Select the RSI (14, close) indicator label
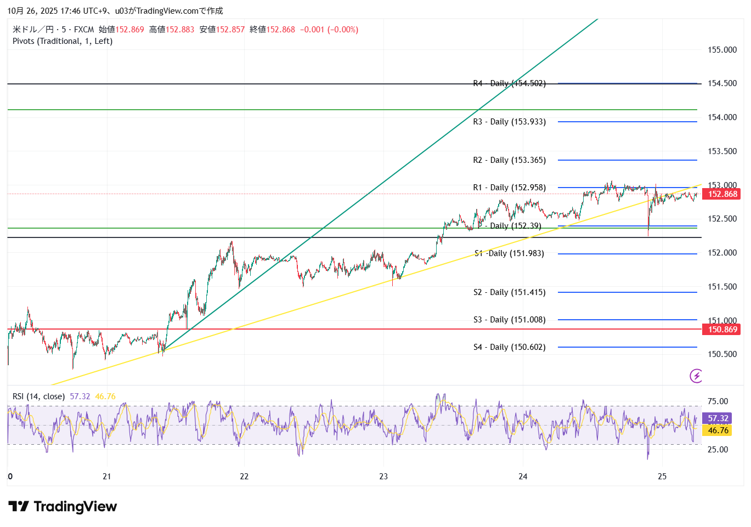 click(38, 396)
